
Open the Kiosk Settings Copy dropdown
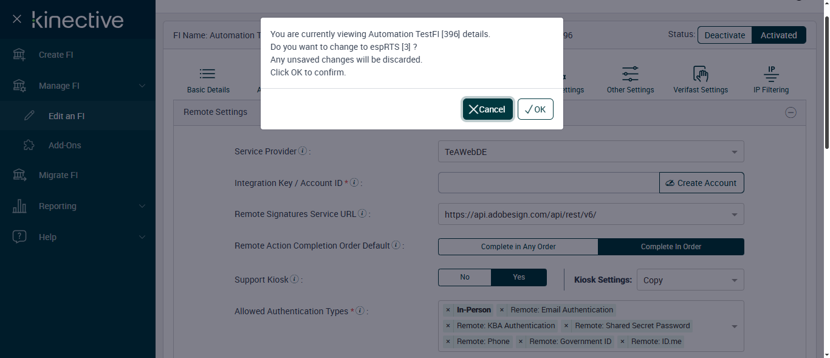[x=690, y=280]
